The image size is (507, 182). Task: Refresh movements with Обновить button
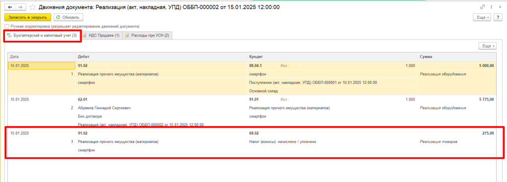(68, 17)
